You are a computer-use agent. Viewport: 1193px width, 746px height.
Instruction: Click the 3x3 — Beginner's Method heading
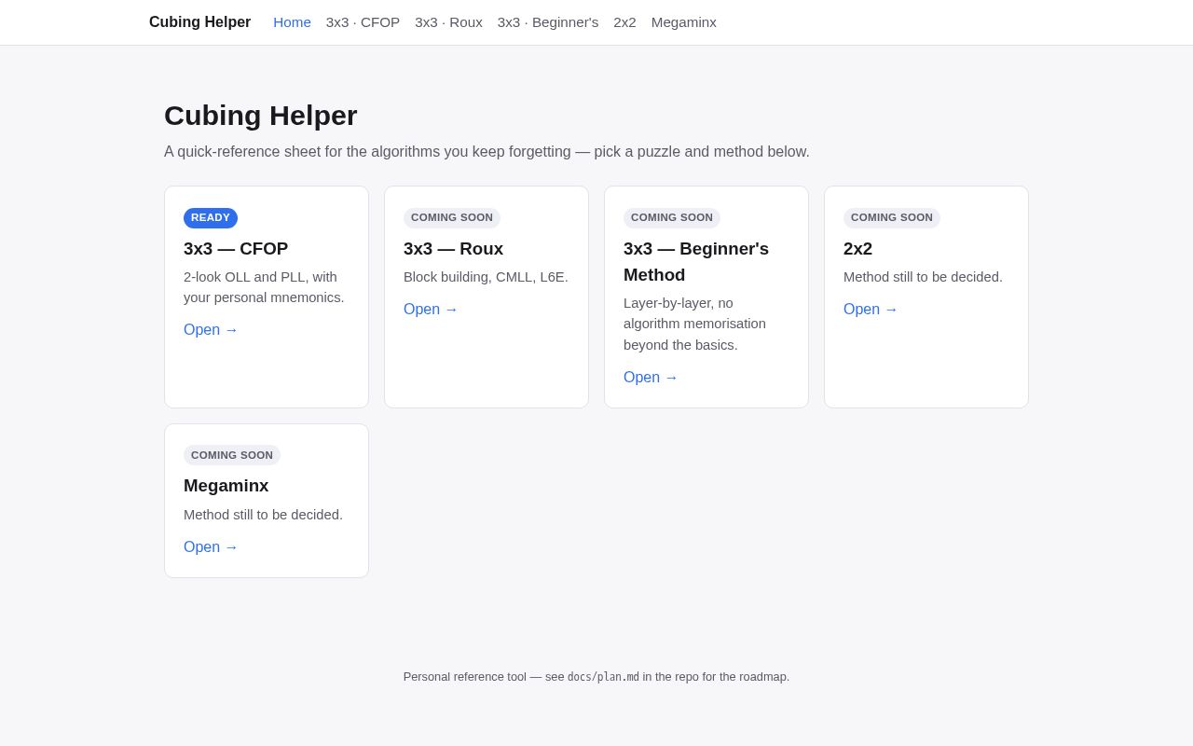pyautogui.click(x=696, y=262)
